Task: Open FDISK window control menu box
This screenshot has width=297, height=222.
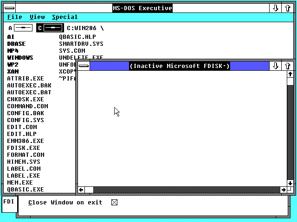Action: [x=84, y=66]
